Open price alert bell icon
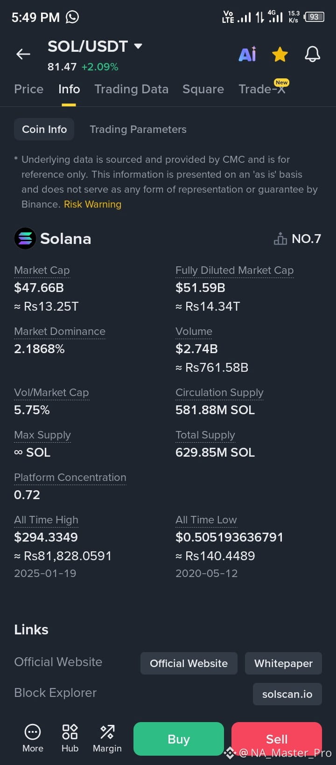The width and height of the screenshot is (336, 765). (x=312, y=54)
